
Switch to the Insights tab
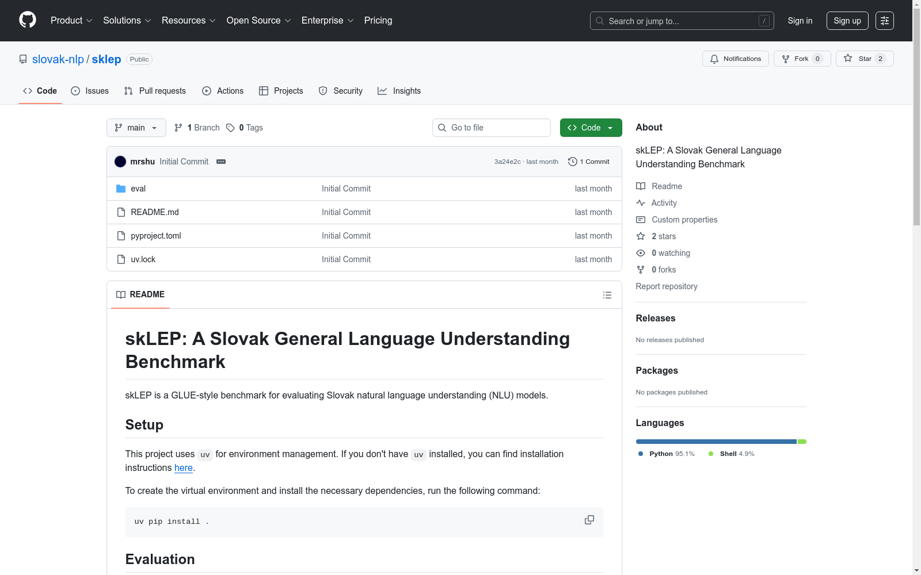coord(399,91)
